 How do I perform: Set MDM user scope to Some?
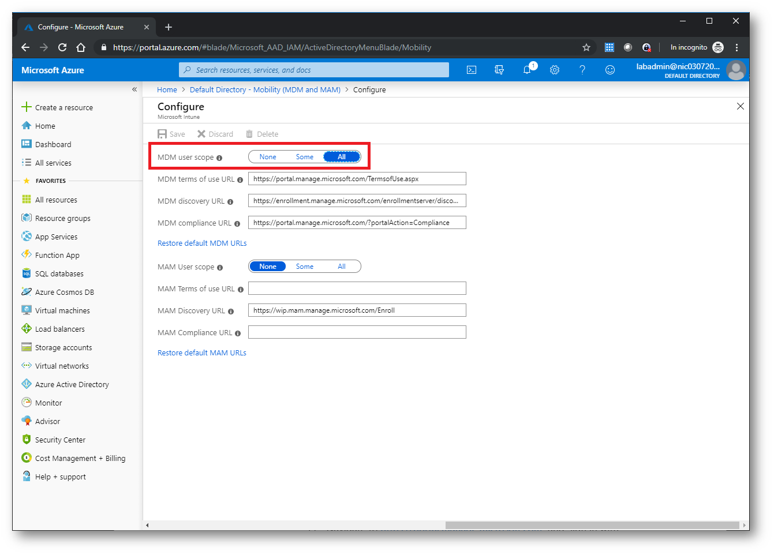click(305, 157)
